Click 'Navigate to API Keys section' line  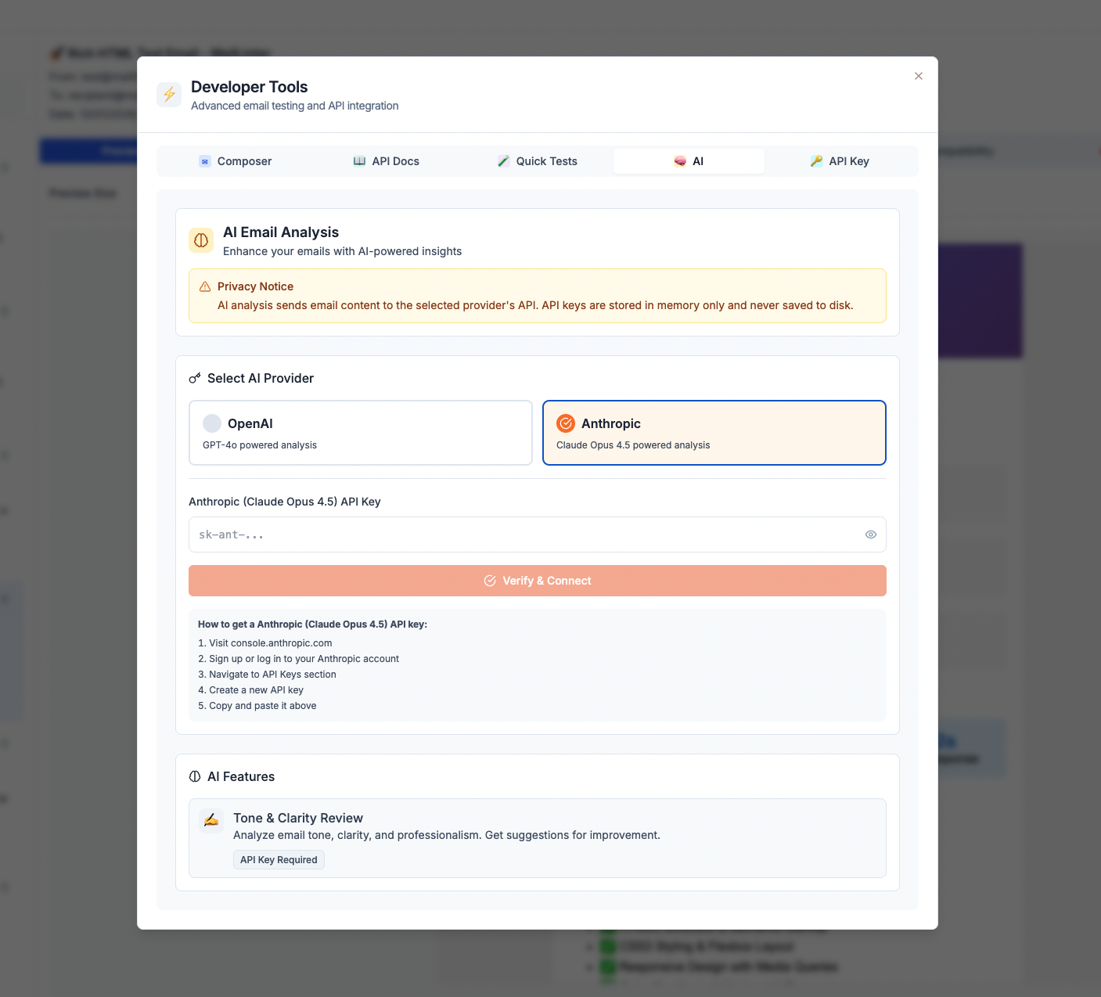pyautogui.click(x=267, y=675)
